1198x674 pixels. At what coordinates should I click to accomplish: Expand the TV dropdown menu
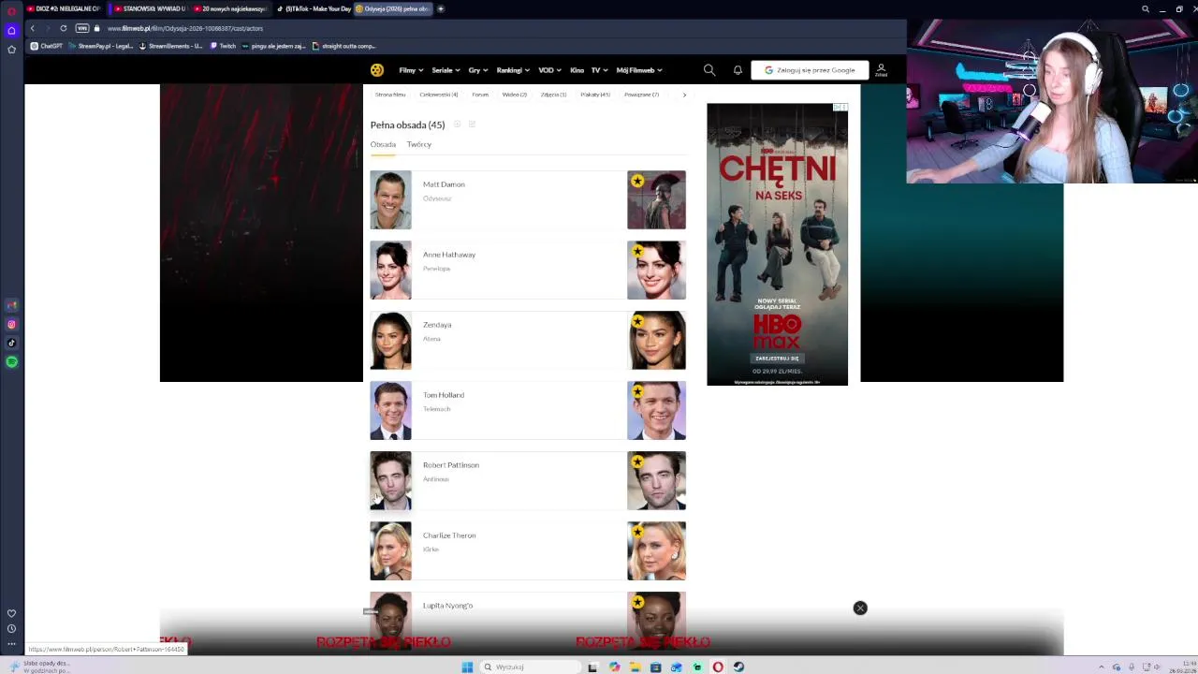tap(599, 70)
